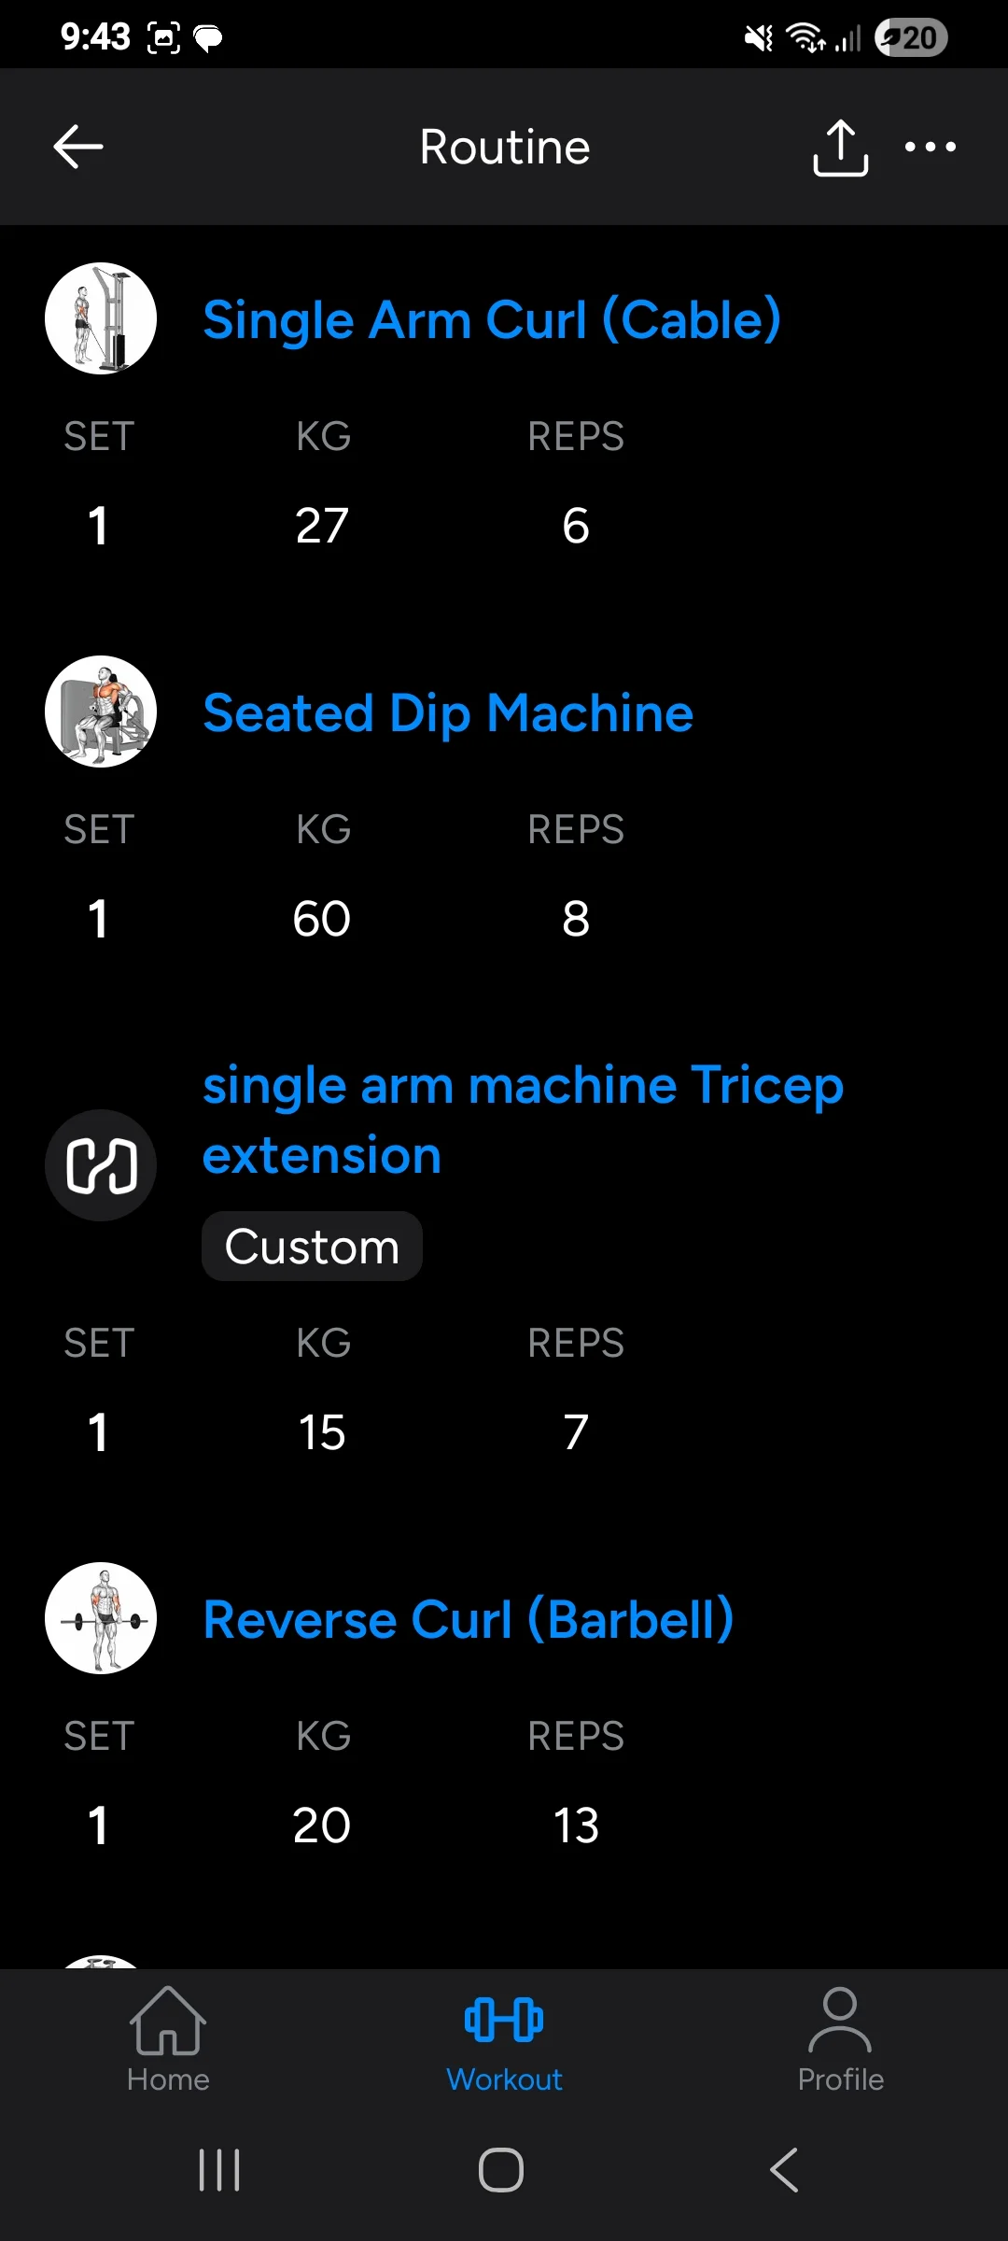Open single arm machine Tricep extension
This screenshot has width=1008, height=2241.
[x=523, y=1120]
